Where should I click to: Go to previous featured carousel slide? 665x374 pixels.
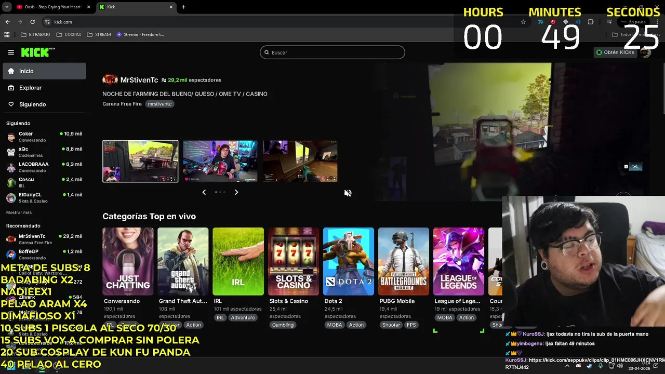coord(204,192)
